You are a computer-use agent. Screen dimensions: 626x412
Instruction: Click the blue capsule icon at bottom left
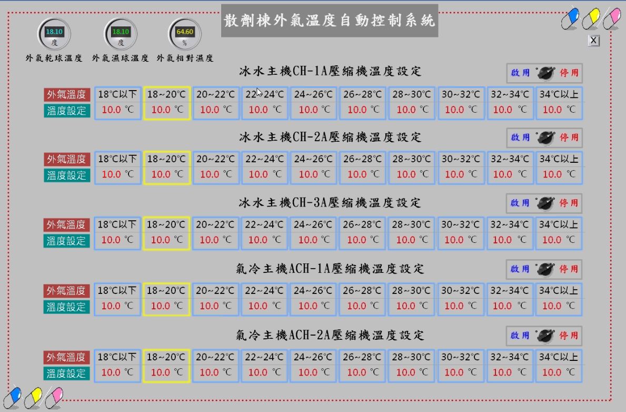(12, 397)
